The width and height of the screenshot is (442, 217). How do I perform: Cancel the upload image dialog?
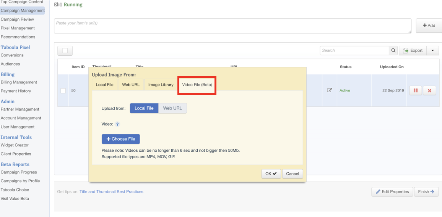tap(292, 174)
